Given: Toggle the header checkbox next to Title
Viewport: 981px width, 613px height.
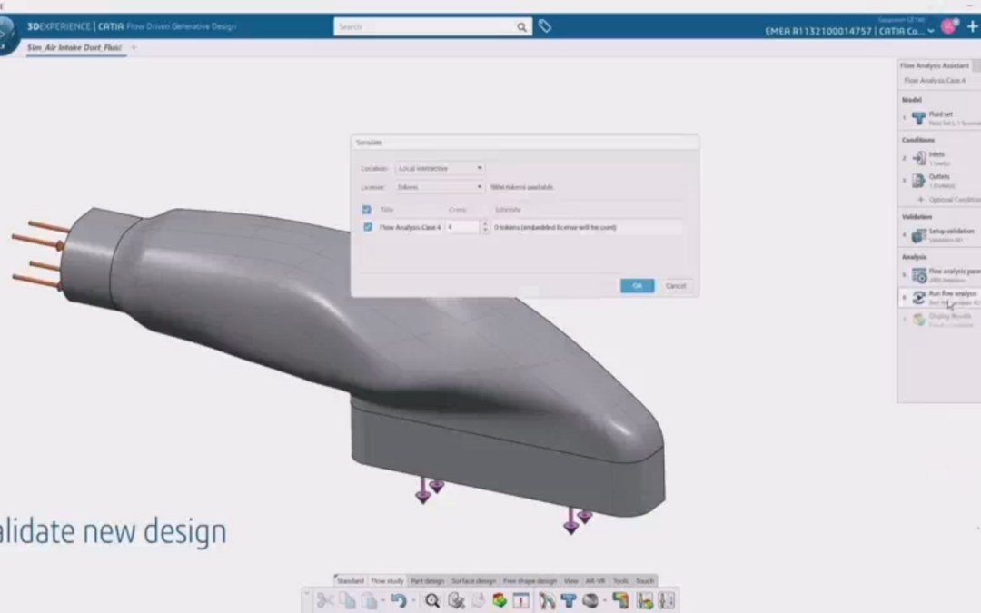Looking at the screenshot, I should coord(367,210).
